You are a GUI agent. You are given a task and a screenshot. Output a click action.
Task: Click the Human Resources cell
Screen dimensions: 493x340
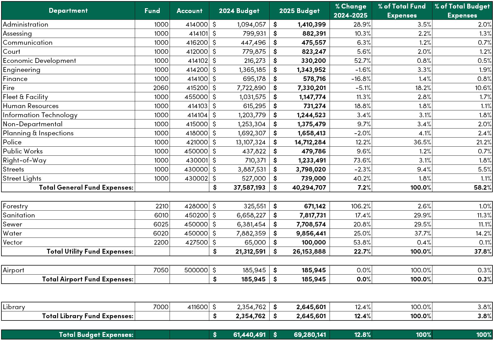pyautogui.click(x=68, y=106)
